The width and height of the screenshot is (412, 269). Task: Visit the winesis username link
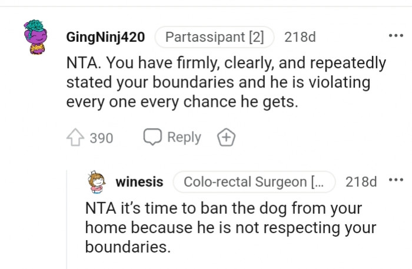point(140,182)
